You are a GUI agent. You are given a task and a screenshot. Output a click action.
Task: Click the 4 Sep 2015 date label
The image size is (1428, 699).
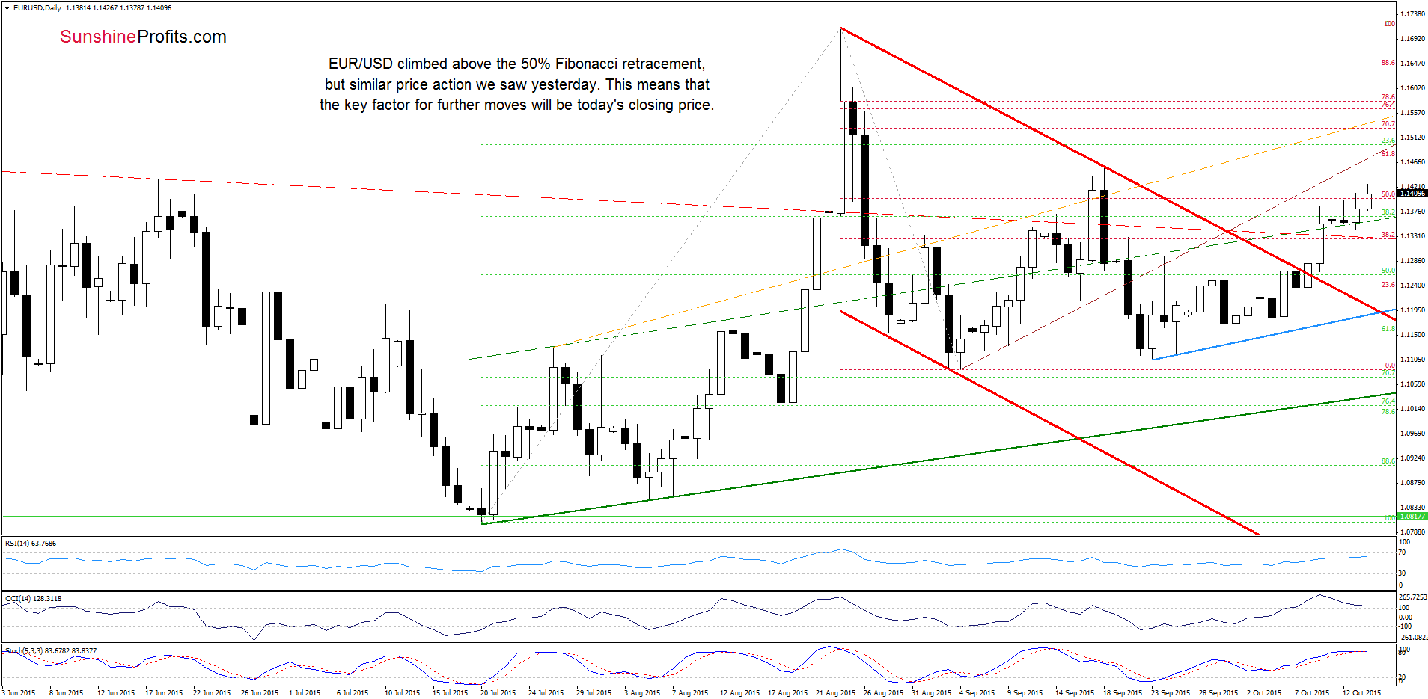point(977,693)
